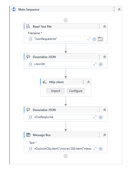Viewport: 136px width, 173px height.
Task: Expand editor for Filename field
Action: (x=89, y=39)
